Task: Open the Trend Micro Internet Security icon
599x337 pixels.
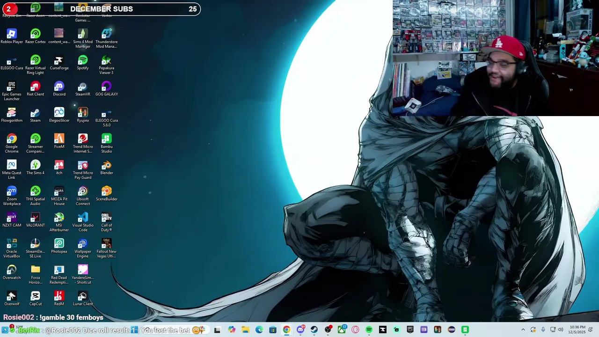Action: coord(83,143)
